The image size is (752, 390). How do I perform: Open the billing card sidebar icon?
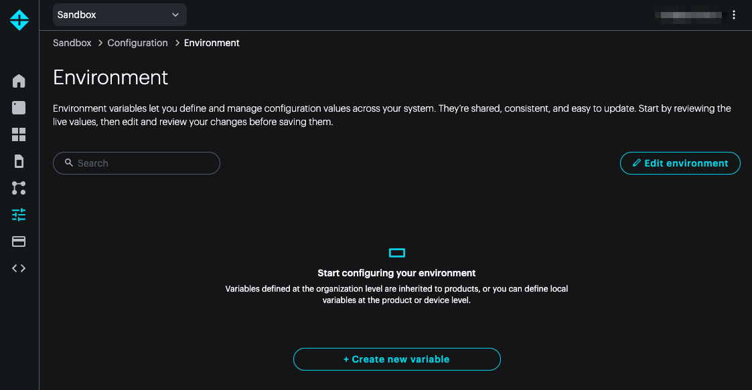[x=19, y=241]
